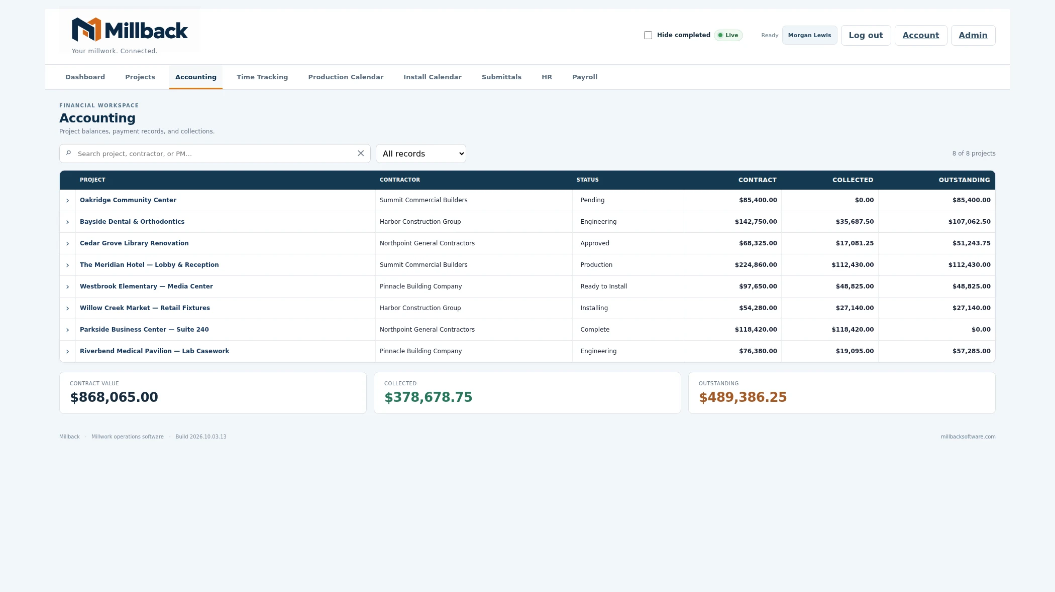The height and width of the screenshot is (592, 1055).
Task: Open Cedar Grove Library Renovation name
Action: [134, 243]
